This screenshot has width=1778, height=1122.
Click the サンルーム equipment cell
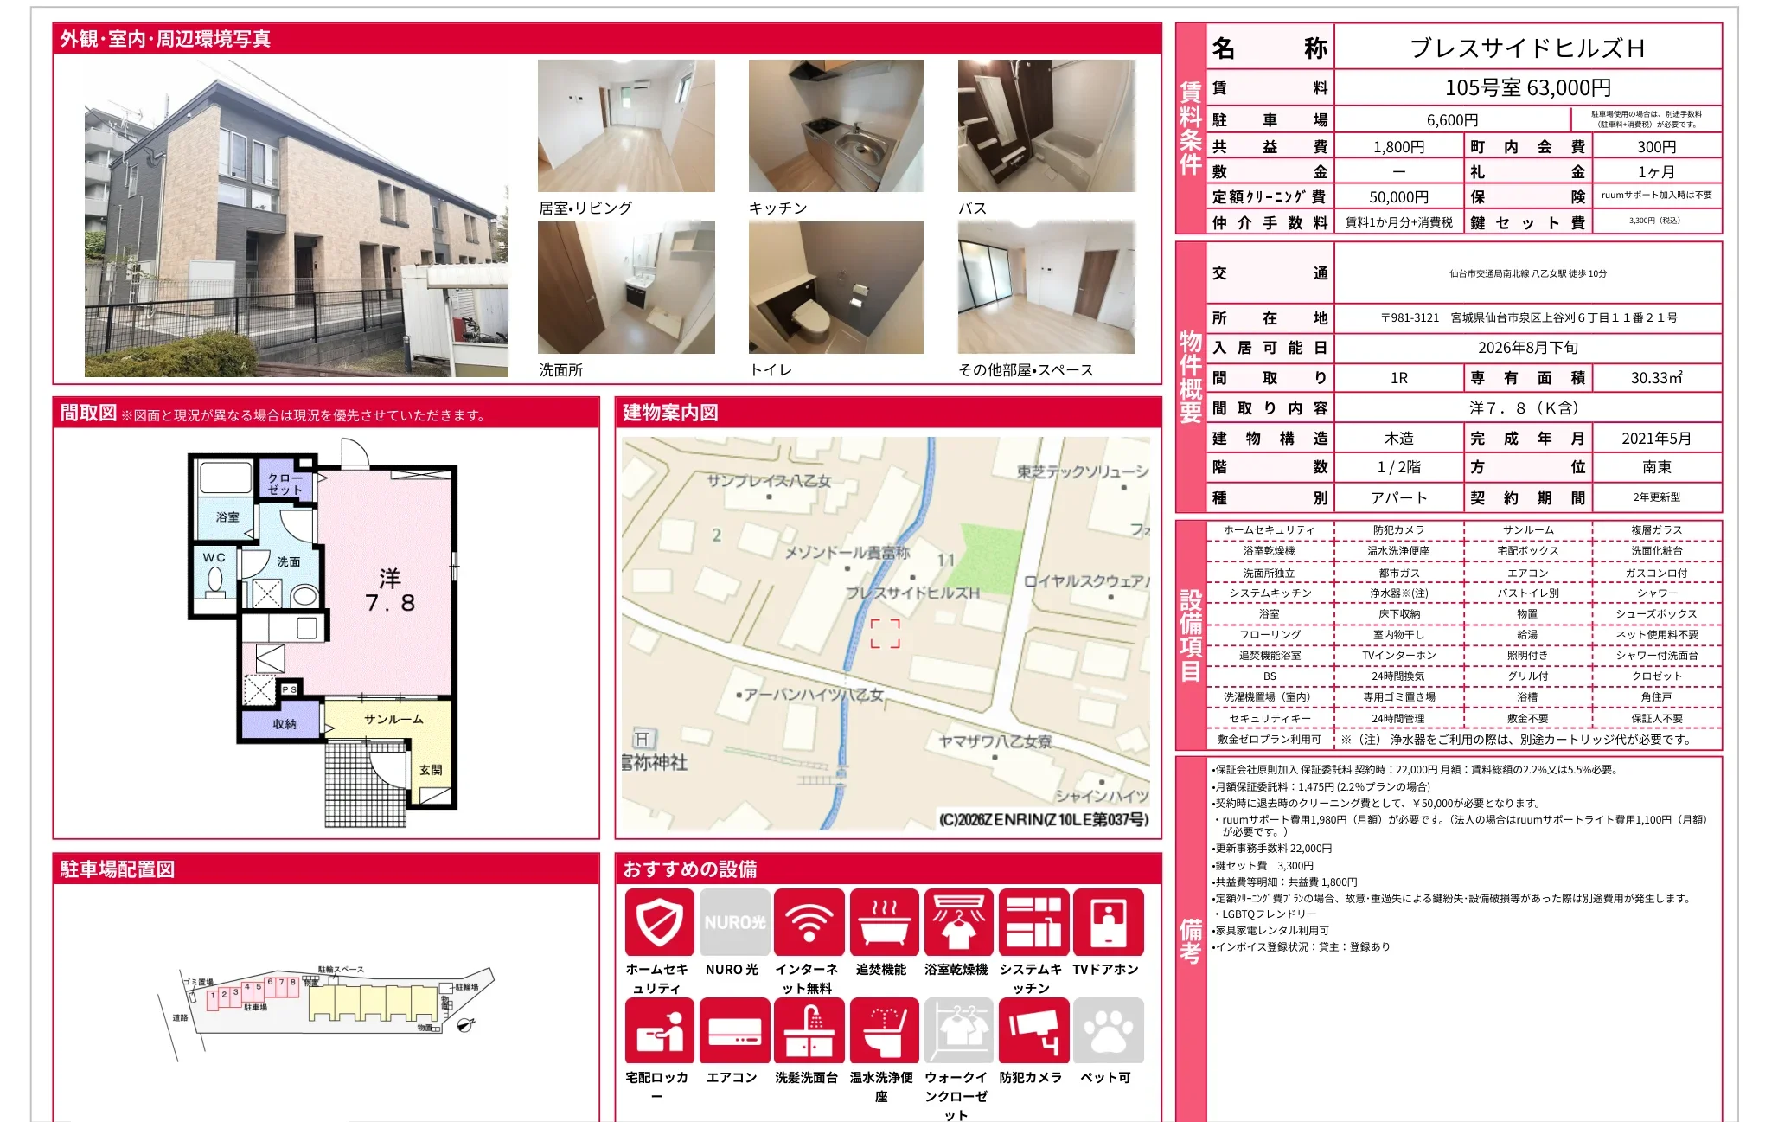(1527, 529)
